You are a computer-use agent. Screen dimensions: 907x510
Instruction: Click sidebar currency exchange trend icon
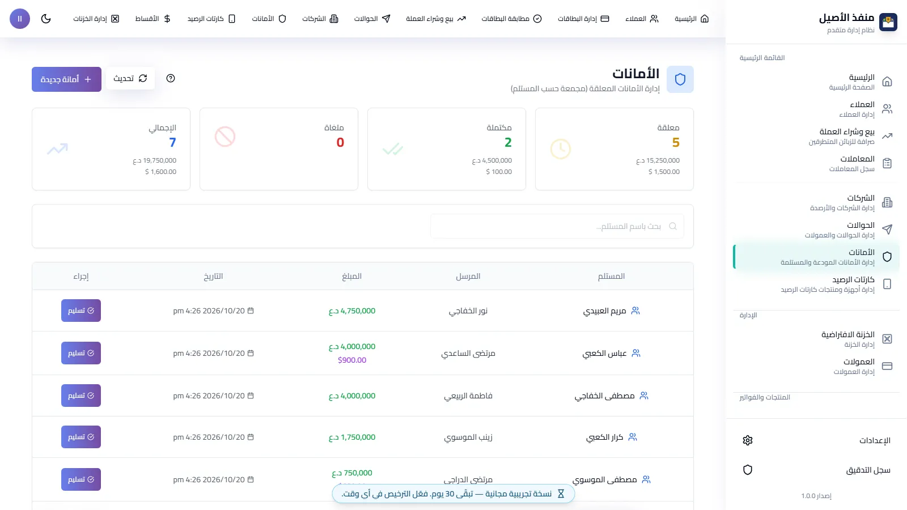tap(887, 136)
